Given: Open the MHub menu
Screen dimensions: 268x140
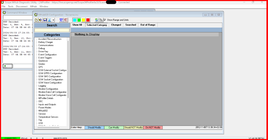Looking at the screenshot, I should (34, 6).
